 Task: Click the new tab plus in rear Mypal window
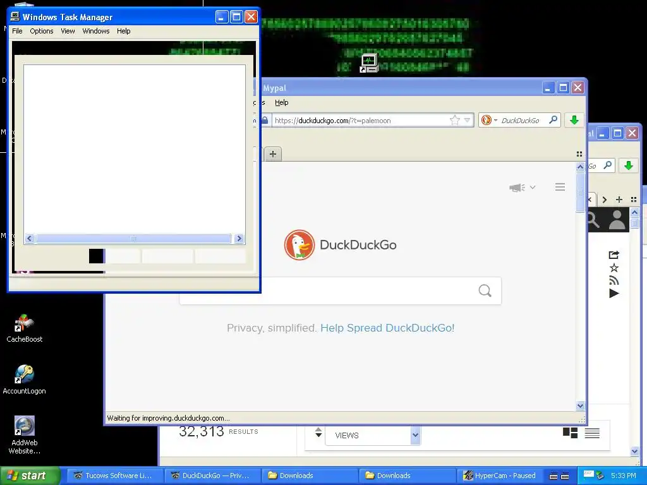(619, 200)
